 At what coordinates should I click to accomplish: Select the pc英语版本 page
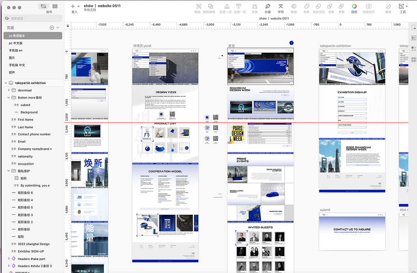tap(33, 36)
